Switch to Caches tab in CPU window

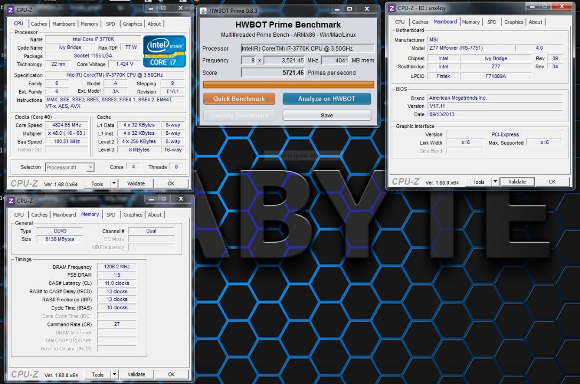(39, 23)
